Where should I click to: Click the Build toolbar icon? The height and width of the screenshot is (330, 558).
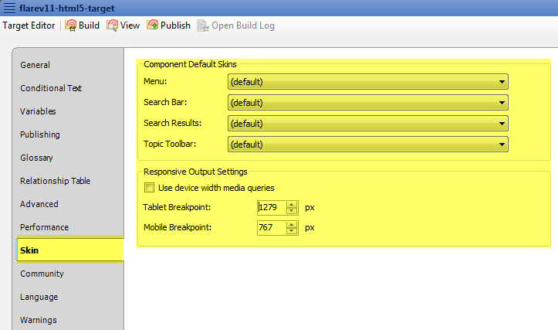point(71,26)
